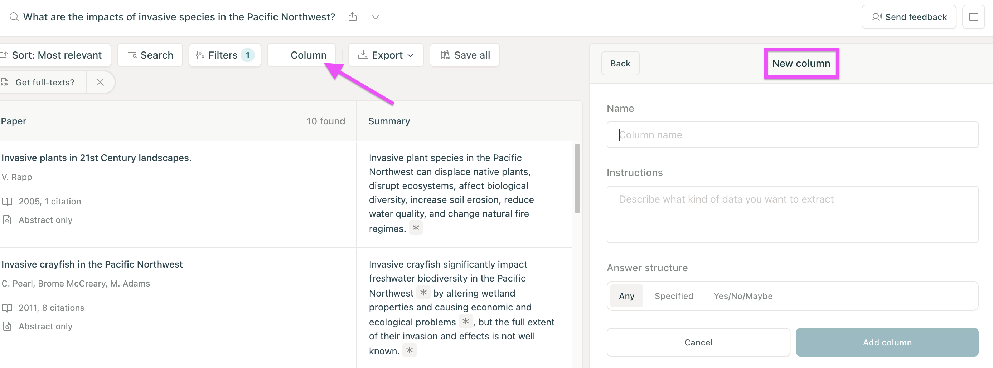
Task: Open the Filters panel
Action: (225, 55)
